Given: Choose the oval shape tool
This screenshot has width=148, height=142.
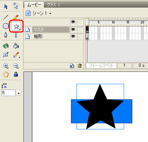Looking at the screenshot, I should [5, 26].
